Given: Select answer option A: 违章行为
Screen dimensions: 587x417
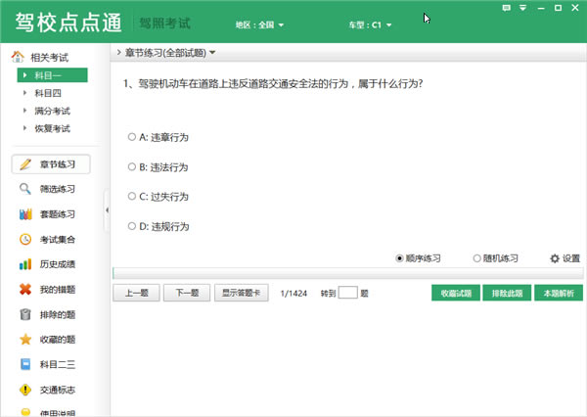Looking at the screenshot, I should coord(132,137).
